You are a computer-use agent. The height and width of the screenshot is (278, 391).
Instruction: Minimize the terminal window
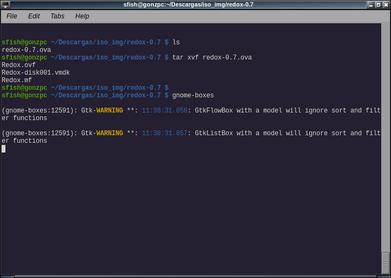pos(371,4)
